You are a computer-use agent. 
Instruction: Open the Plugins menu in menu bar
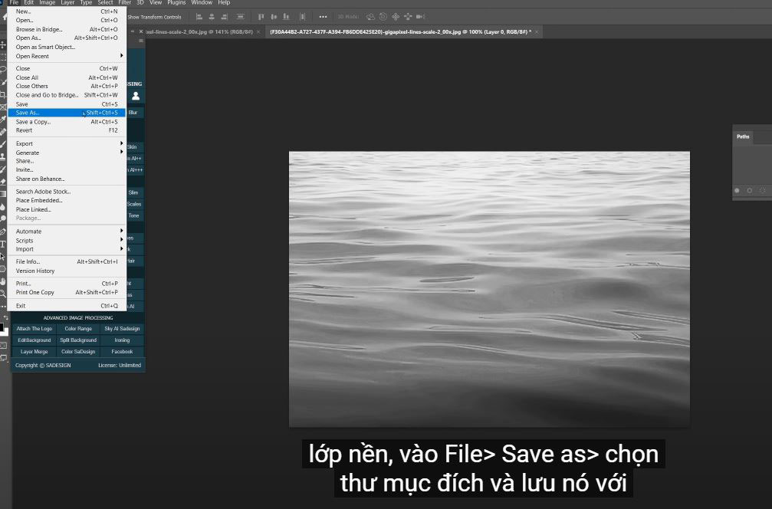pyautogui.click(x=176, y=2)
